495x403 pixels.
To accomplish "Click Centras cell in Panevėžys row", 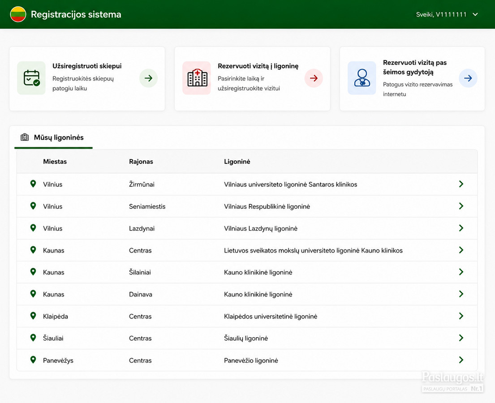I will click(140, 360).
